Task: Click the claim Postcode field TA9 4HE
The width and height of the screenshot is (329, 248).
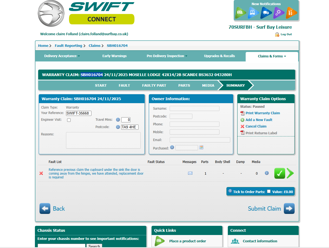Action: coord(130,127)
